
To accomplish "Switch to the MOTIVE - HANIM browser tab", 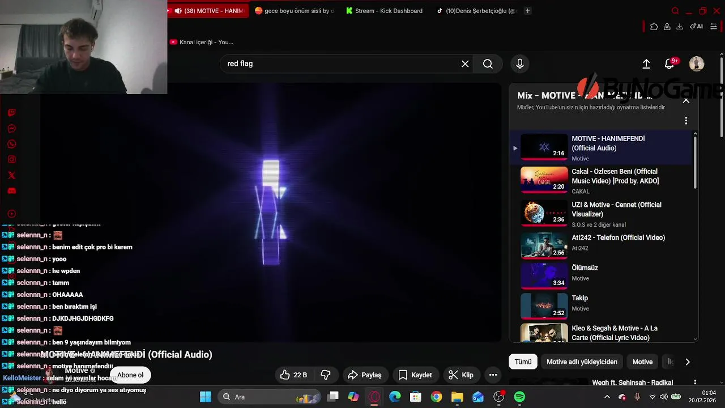I will (208, 11).
